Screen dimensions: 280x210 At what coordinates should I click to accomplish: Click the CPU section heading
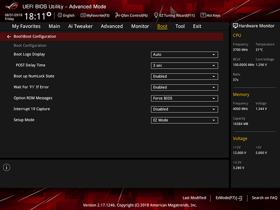[237, 35]
